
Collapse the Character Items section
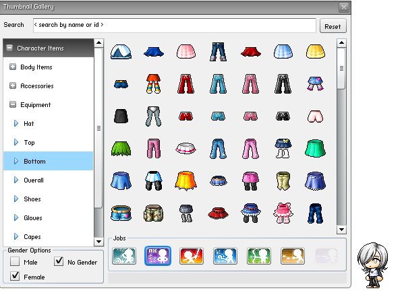tap(9, 48)
